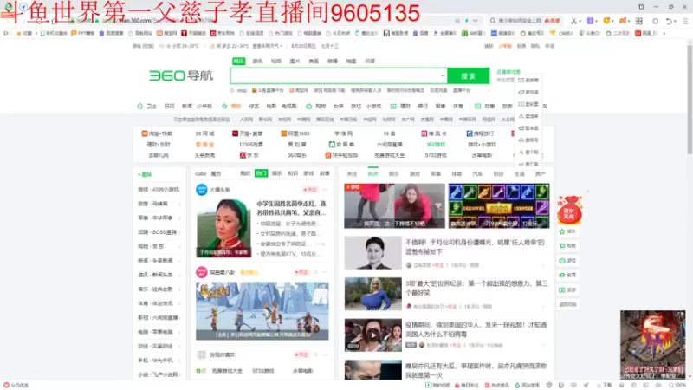Click the star 娱乐 shortcut in right sidebar
Screen dimensions: 693x390
point(567,231)
